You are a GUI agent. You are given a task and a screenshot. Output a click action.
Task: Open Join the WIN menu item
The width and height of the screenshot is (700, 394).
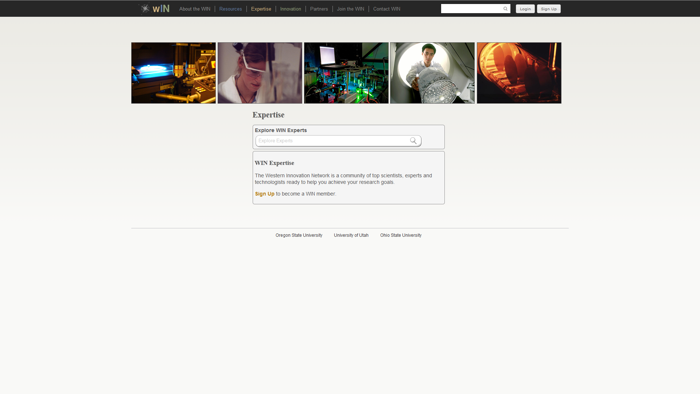350,9
